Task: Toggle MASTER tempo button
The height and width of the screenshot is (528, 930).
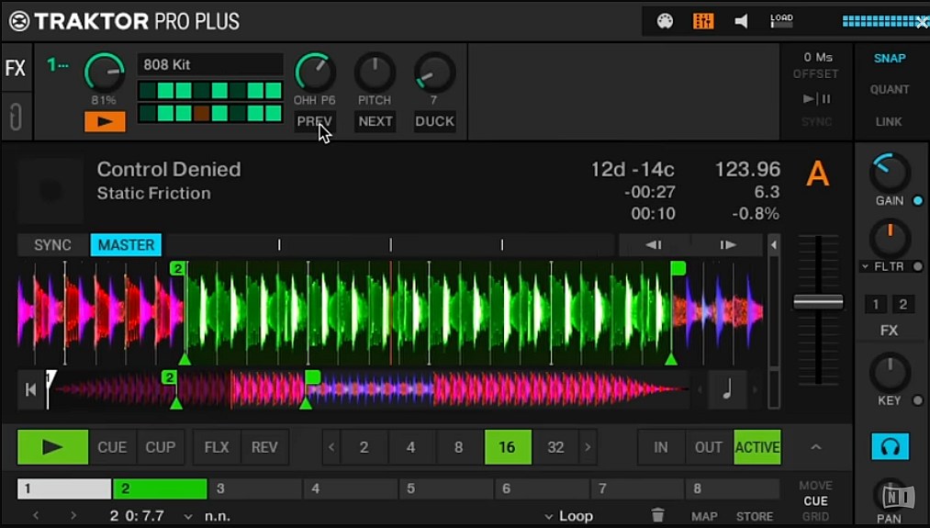Action: tap(126, 245)
